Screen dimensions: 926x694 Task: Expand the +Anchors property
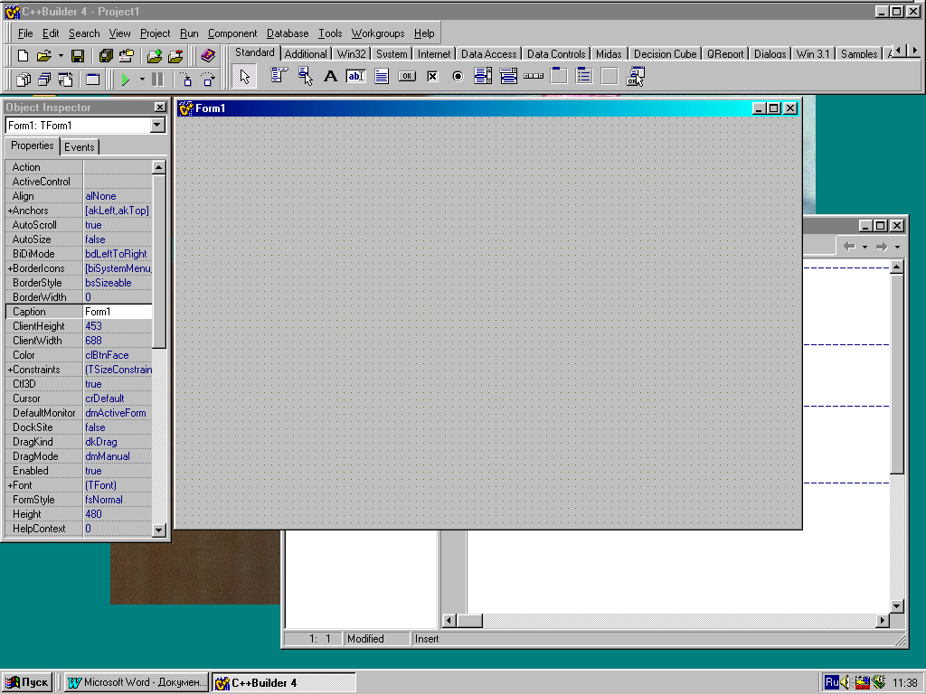coord(10,211)
